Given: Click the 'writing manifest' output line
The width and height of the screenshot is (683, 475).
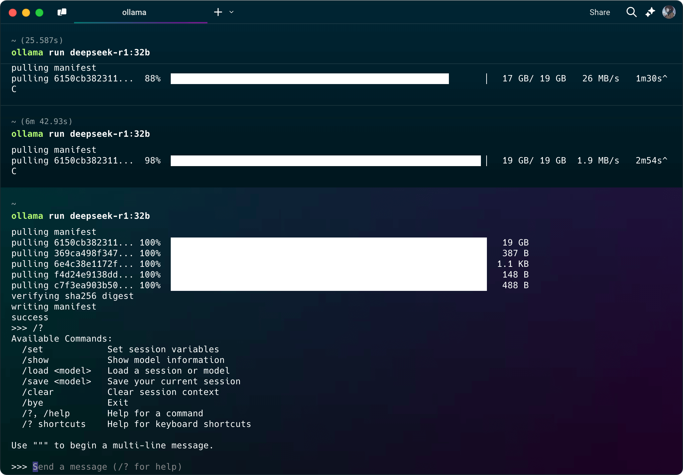Looking at the screenshot, I should (54, 307).
